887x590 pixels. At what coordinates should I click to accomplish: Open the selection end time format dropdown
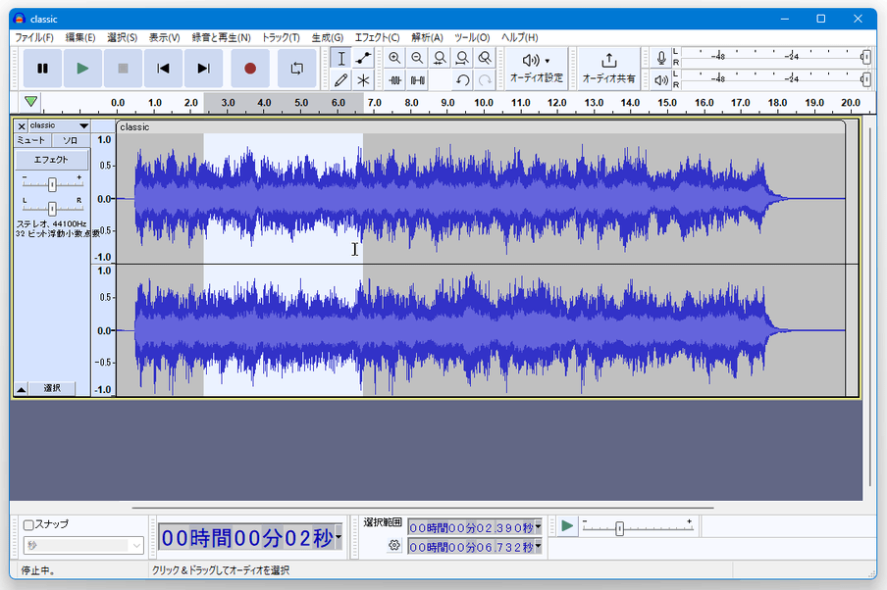pyautogui.click(x=538, y=547)
